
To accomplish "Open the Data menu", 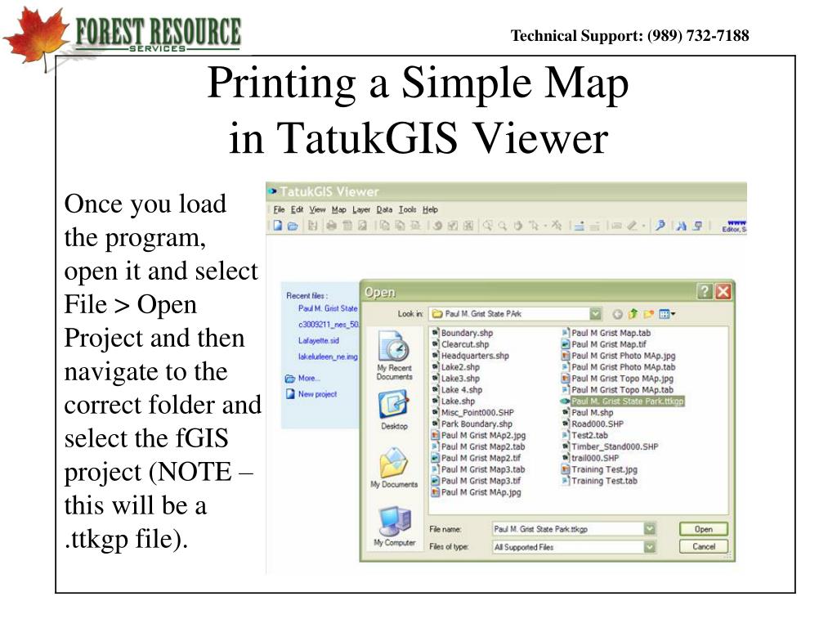I will coord(384,209).
